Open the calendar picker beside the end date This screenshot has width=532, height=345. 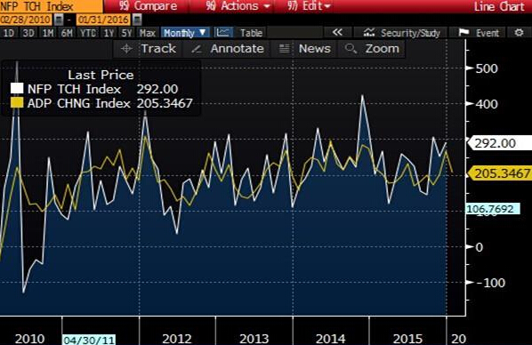click(137, 20)
